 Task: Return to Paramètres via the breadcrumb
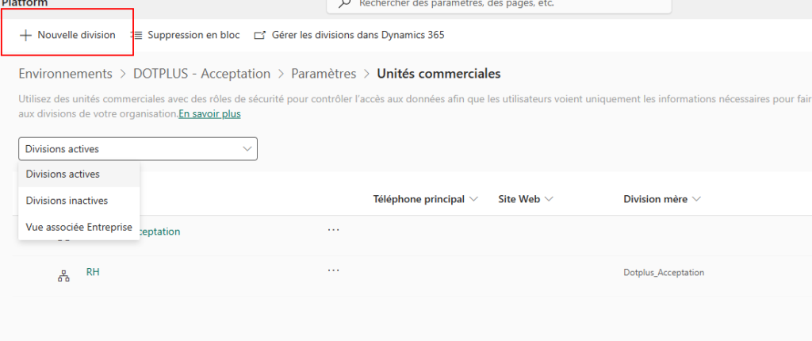[324, 74]
